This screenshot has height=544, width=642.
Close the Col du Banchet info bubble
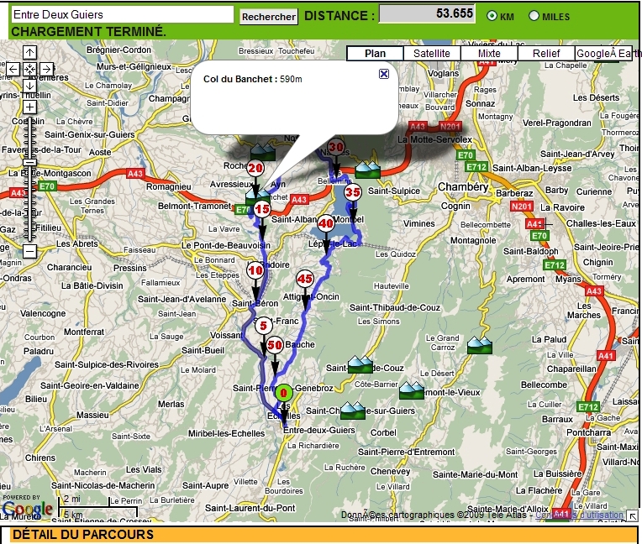tap(384, 74)
